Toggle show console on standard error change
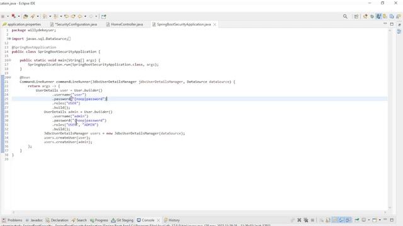This screenshot has width=403, height=226. coord(348,220)
